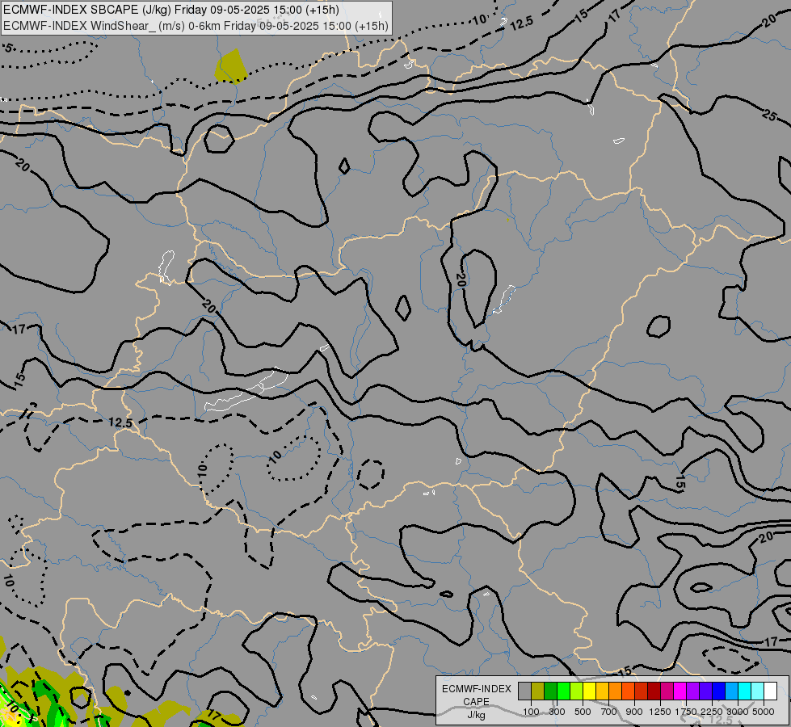Click the legend label 900
791x727 pixels.
coord(634,712)
